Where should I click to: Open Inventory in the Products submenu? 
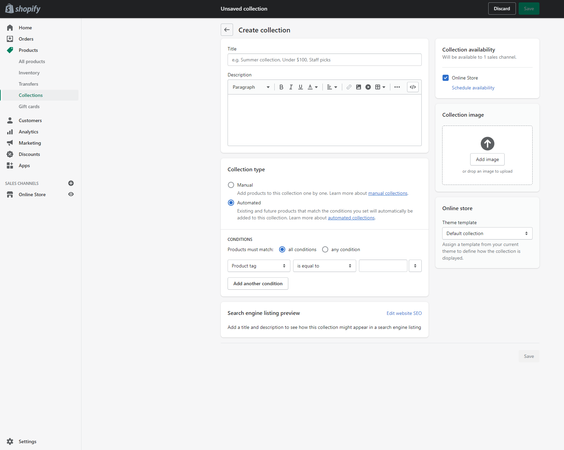tap(29, 73)
